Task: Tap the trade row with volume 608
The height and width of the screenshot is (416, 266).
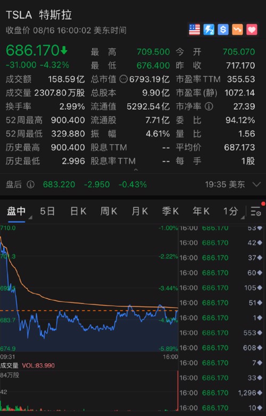Action: point(221,348)
